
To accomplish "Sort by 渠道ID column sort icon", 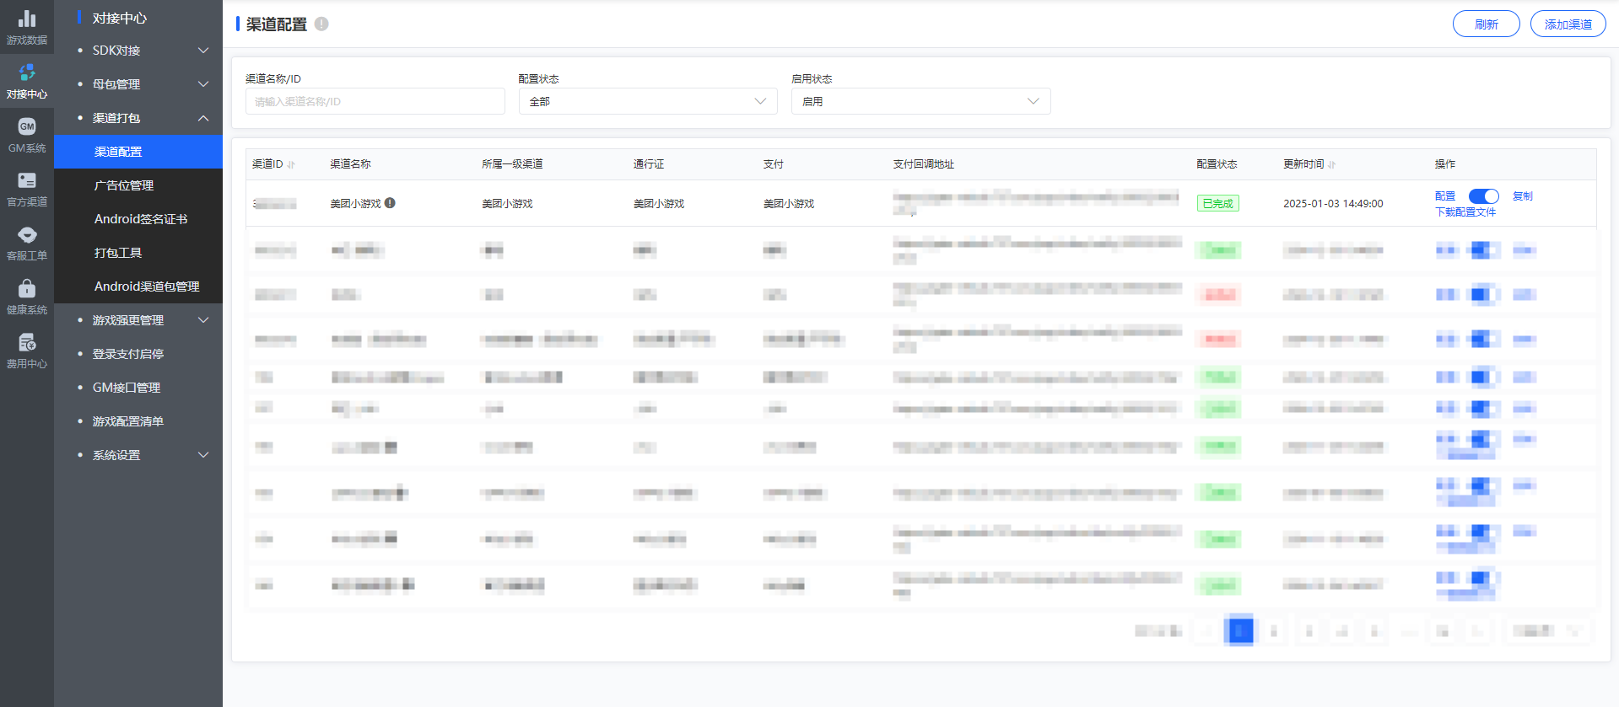I will point(291,164).
